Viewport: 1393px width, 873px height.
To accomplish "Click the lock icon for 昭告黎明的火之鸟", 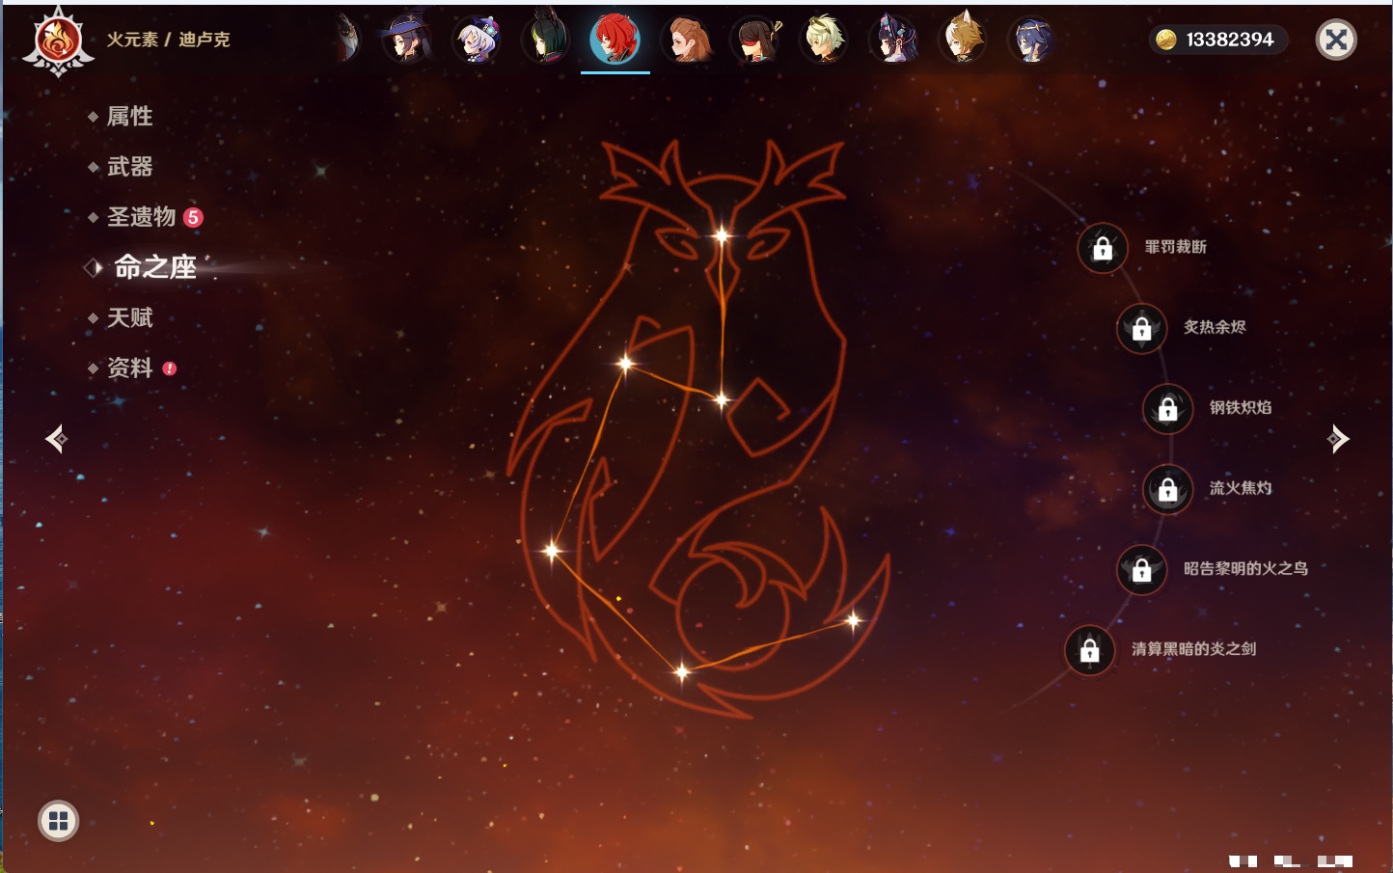I will pyautogui.click(x=1142, y=569).
